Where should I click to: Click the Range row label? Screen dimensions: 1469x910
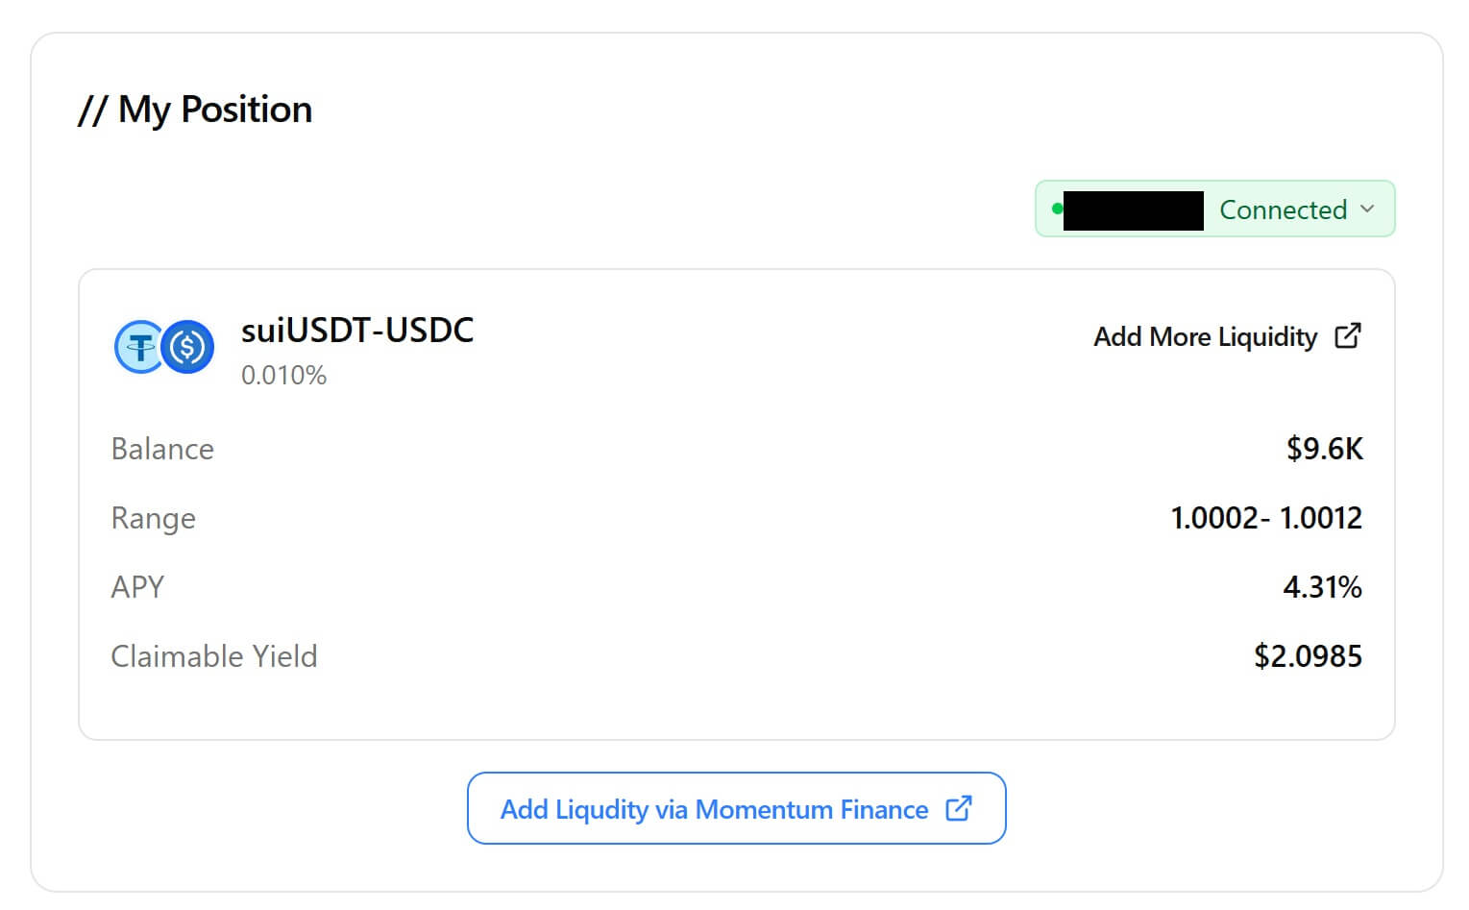(x=154, y=518)
